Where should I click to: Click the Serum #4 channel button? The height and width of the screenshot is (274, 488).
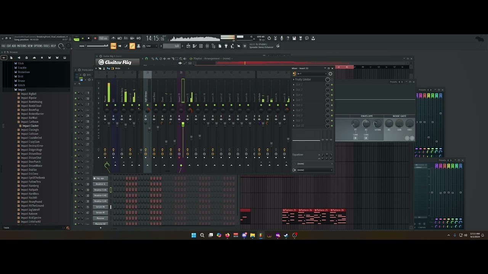(x=100, y=207)
